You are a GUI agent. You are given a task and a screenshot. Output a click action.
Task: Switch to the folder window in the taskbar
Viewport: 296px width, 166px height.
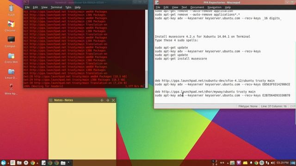pos(63,163)
